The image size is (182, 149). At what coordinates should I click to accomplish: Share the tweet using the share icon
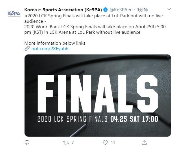tap(144, 142)
